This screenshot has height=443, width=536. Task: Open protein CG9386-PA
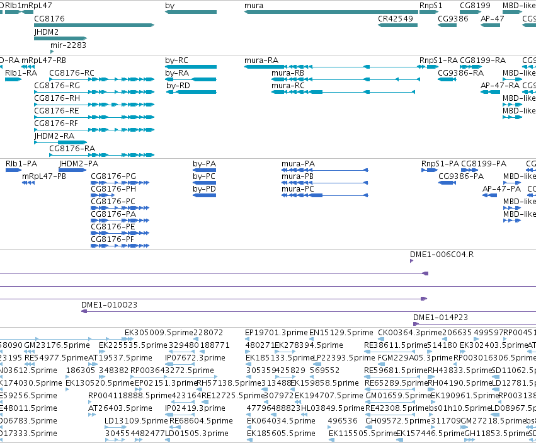coord(461,176)
